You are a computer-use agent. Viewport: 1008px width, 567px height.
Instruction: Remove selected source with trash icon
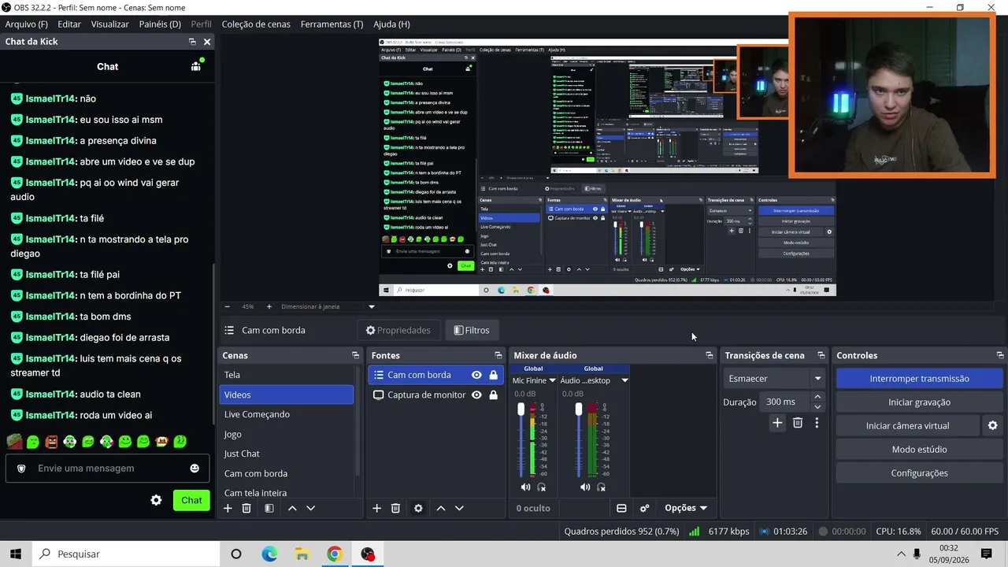click(x=395, y=508)
